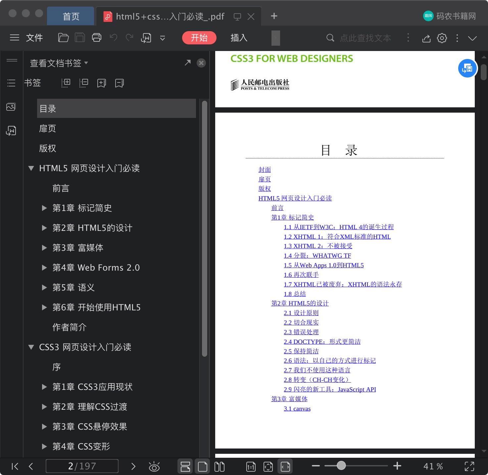Select the 插入 ribbon tab
The width and height of the screenshot is (488, 475).
point(239,38)
